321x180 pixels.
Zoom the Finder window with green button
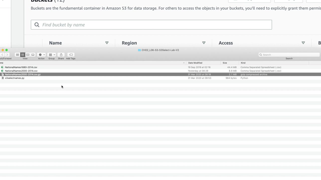(x=7, y=50)
